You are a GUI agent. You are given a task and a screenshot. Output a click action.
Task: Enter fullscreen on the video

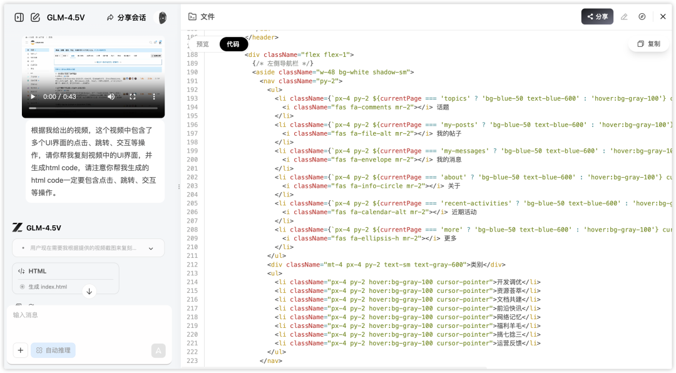point(133,96)
